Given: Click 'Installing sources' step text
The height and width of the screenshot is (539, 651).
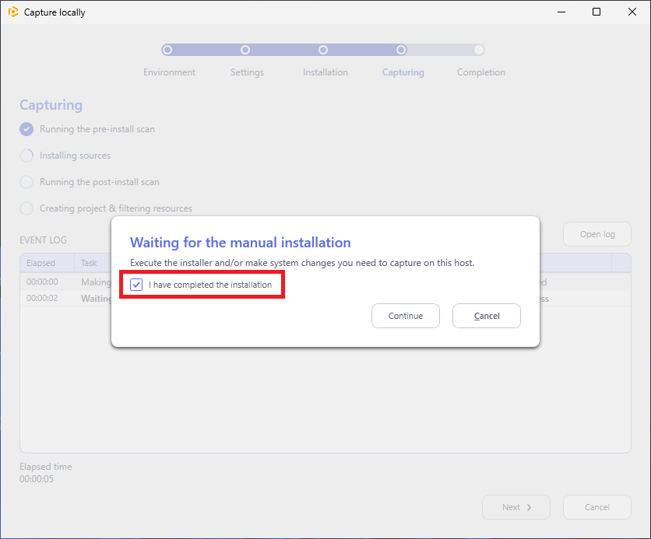Looking at the screenshot, I should click(x=76, y=156).
